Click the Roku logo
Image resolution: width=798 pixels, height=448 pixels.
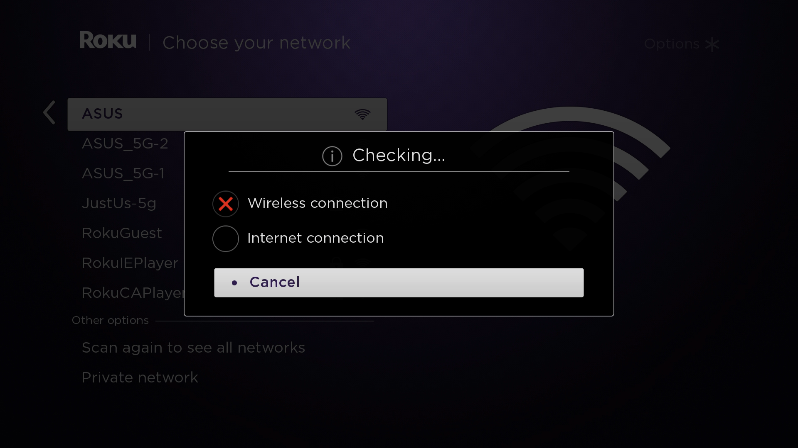click(108, 40)
